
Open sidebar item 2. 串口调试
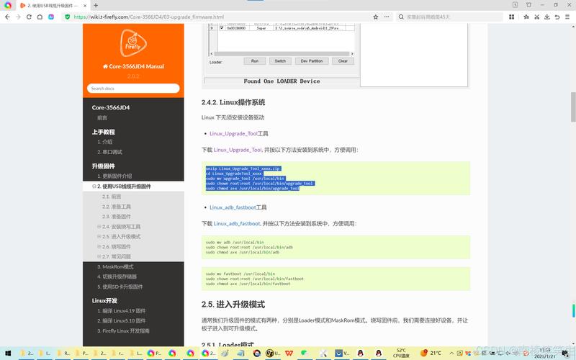(109, 152)
